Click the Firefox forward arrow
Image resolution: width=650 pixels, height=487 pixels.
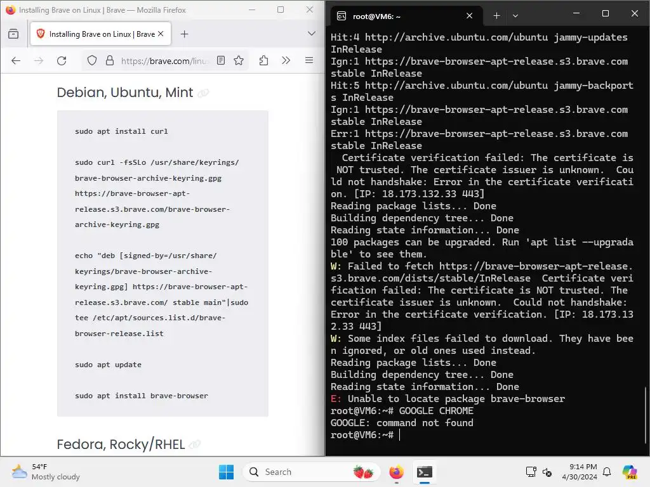pos(39,61)
